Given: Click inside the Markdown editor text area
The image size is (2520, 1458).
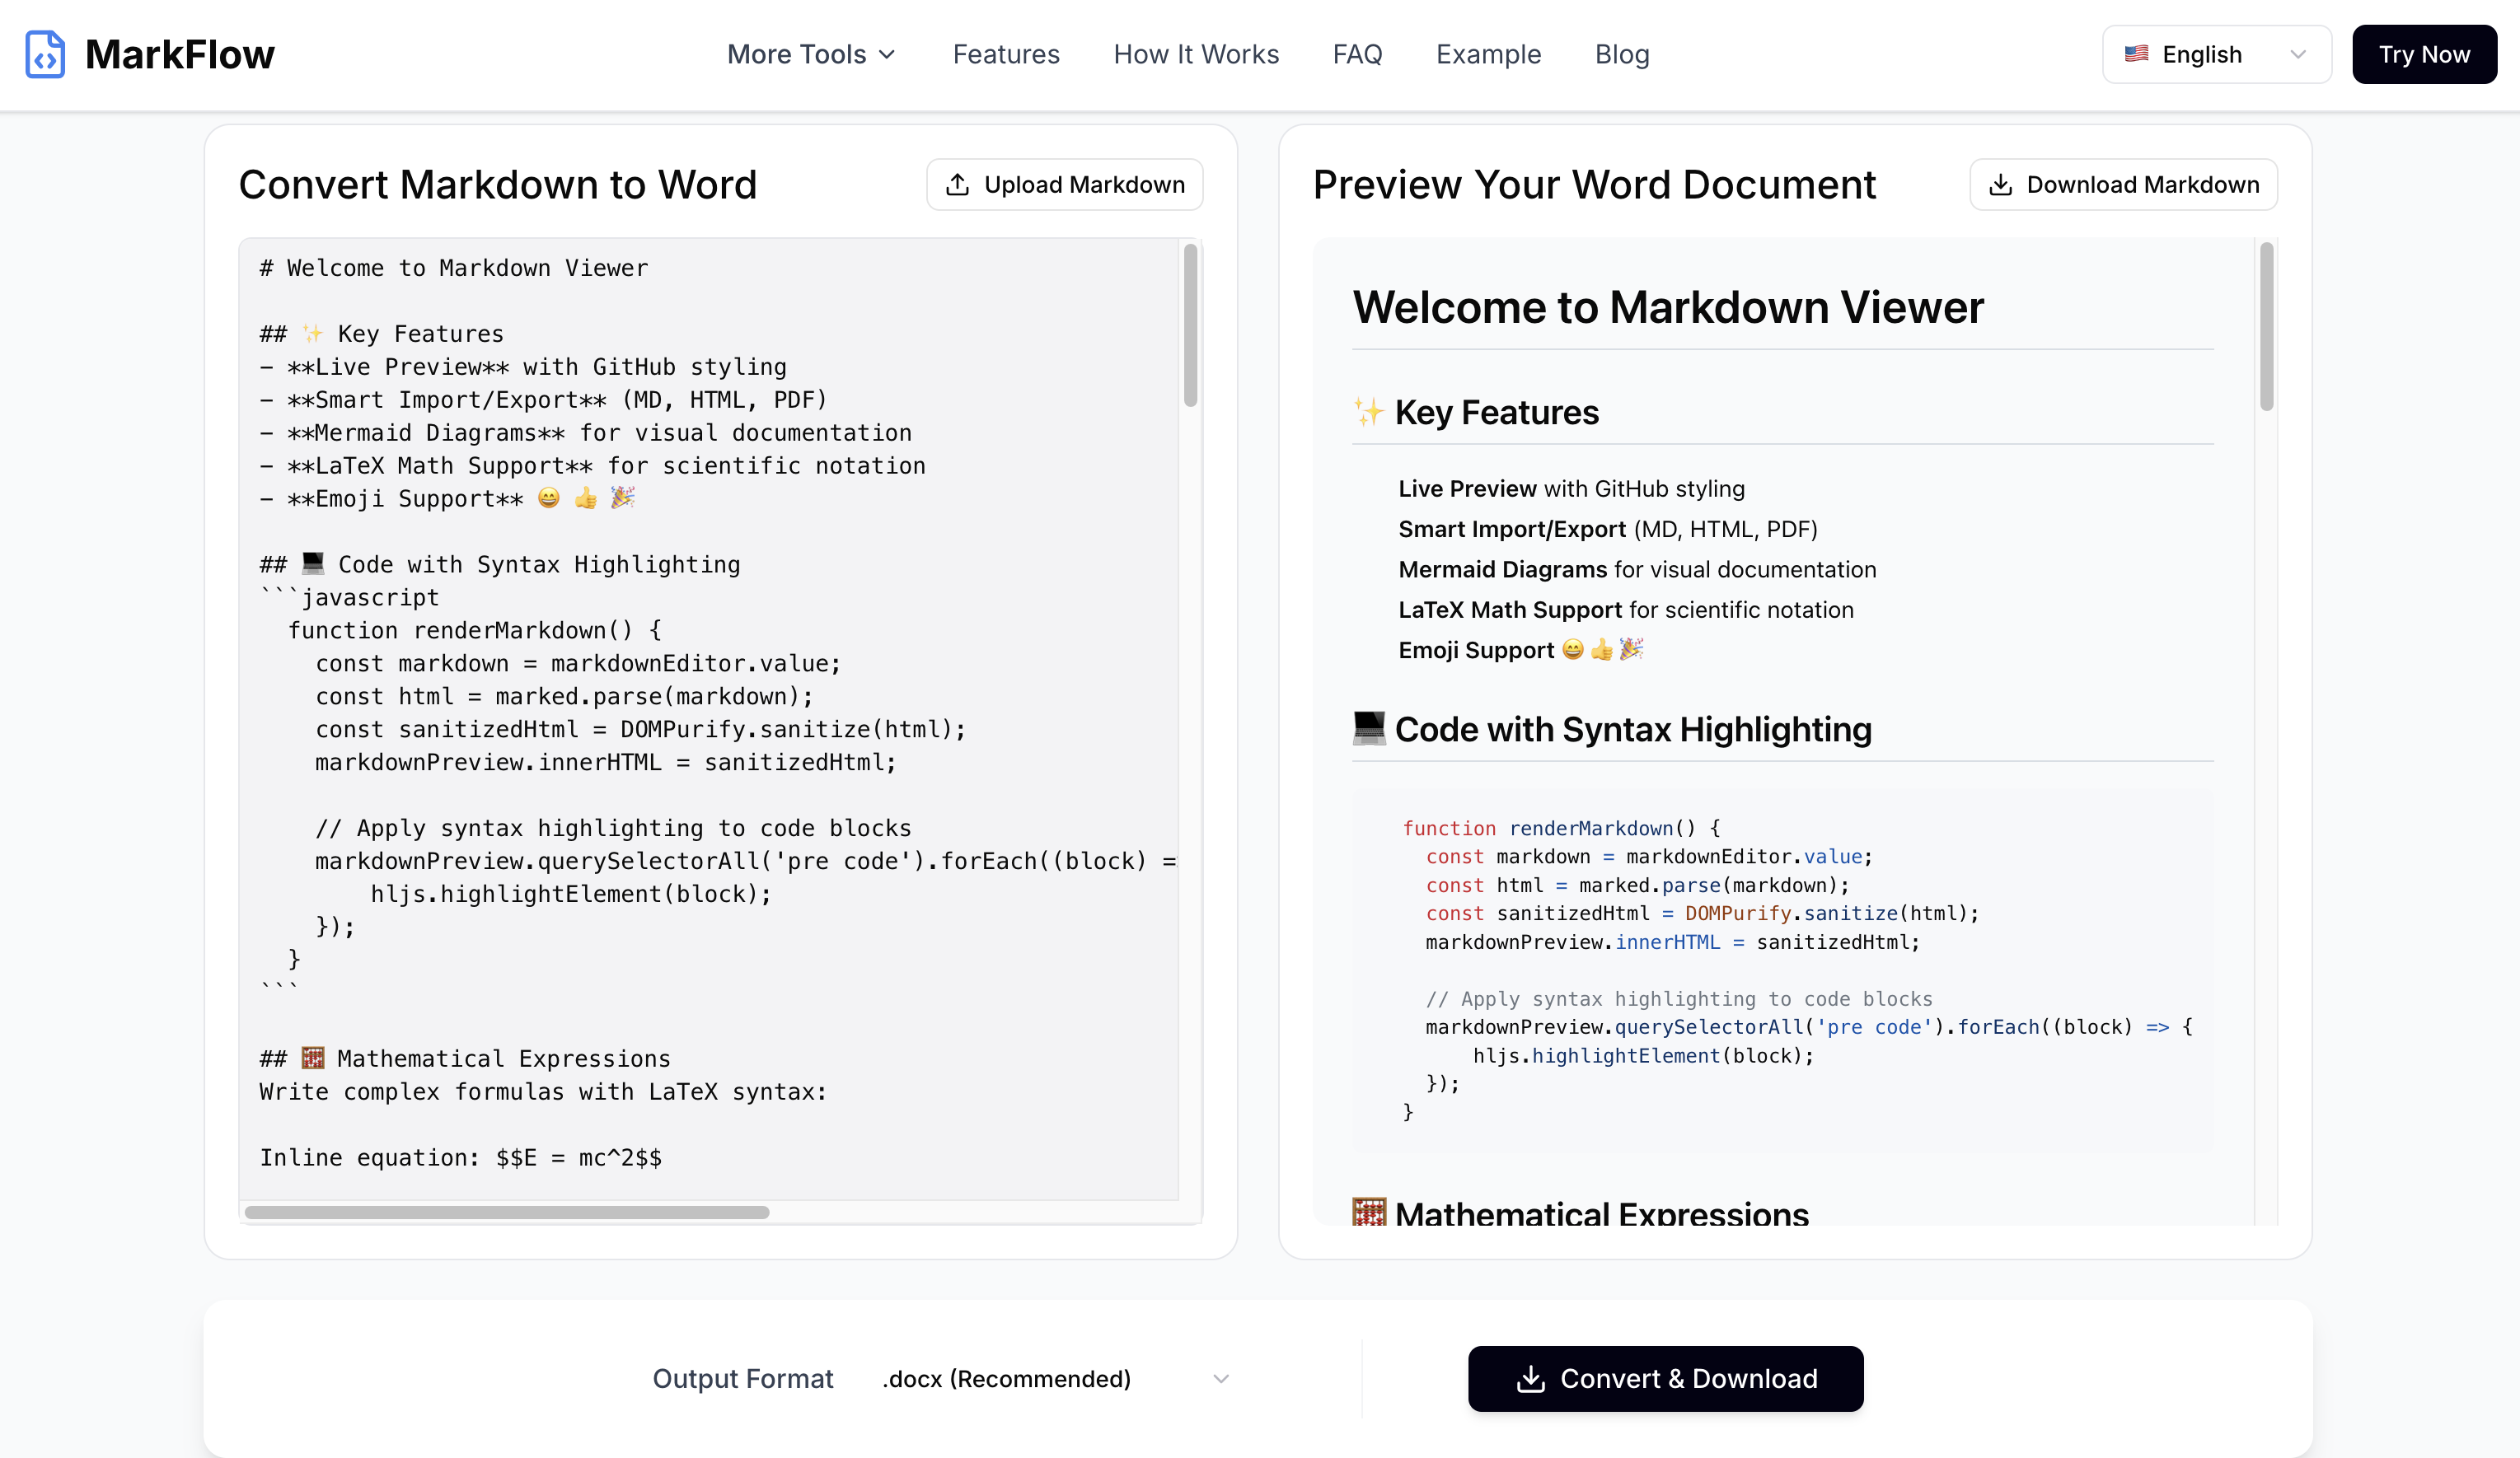Looking at the screenshot, I should tap(700, 999).
